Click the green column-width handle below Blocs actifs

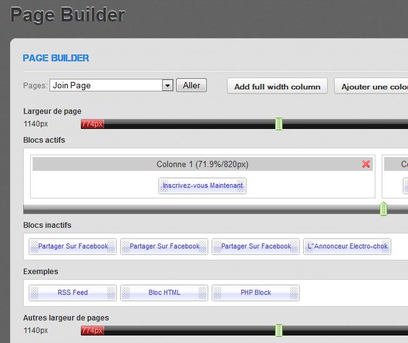(384, 208)
